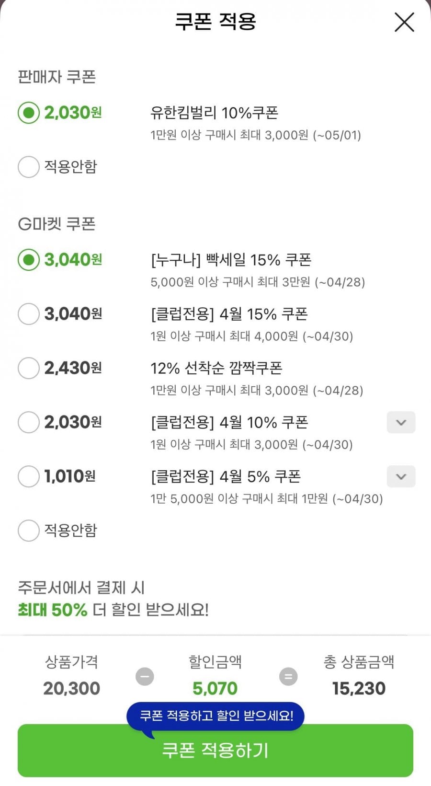This screenshot has height=786, width=431.
Task: Click the 12% 선착순 깜짝쿠폰 label
Action: point(216,368)
